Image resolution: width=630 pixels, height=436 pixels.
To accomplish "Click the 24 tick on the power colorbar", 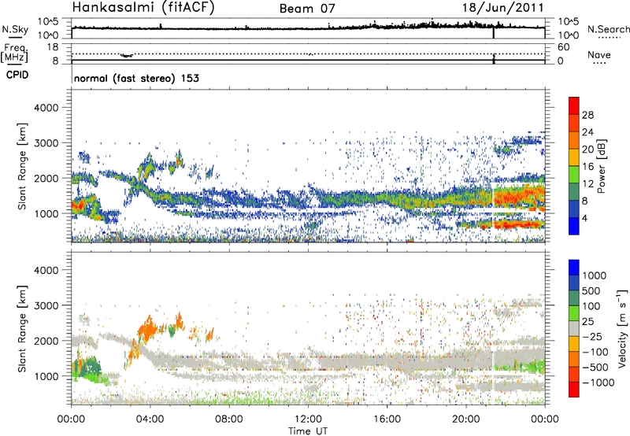I will (587, 132).
